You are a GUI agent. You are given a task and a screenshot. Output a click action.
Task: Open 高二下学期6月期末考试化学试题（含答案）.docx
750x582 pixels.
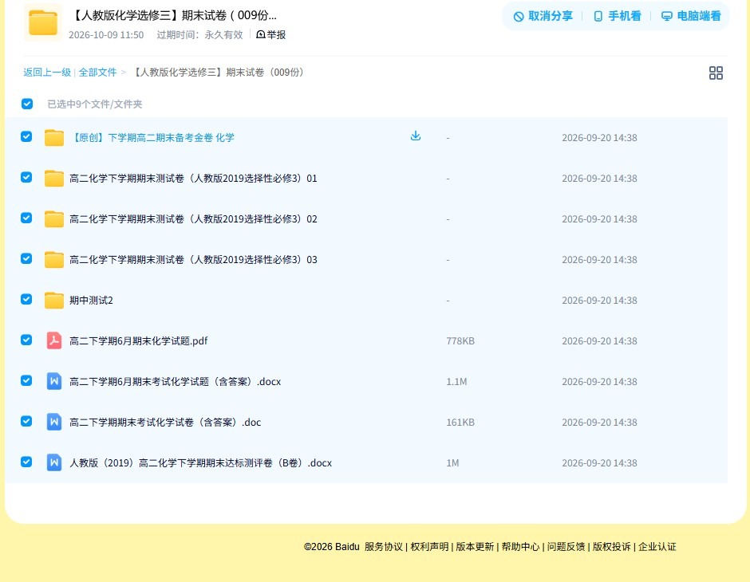[x=175, y=381]
